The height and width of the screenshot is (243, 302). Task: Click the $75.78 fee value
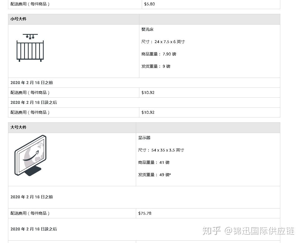145,213
